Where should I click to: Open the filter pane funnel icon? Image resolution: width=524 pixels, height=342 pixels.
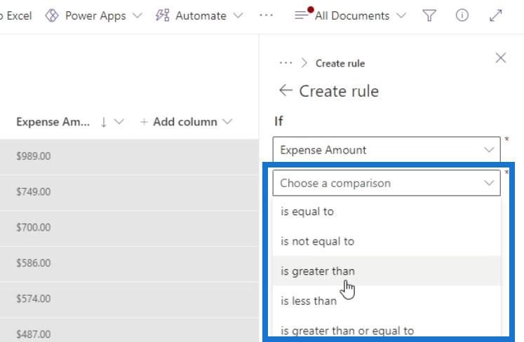[x=429, y=15]
